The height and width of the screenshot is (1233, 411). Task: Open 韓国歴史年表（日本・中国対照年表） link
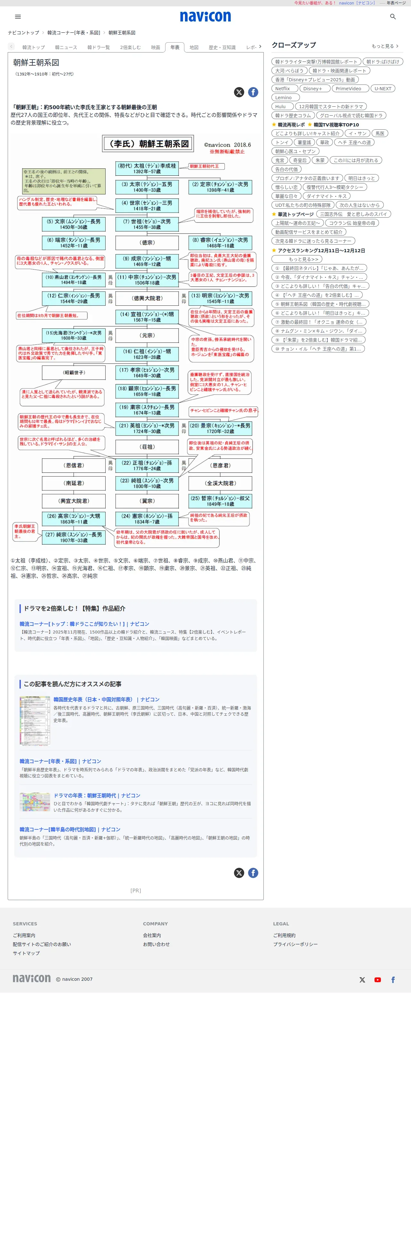click(106, 699)
